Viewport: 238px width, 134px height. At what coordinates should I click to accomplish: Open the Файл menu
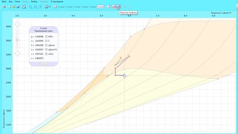(4, 1)
